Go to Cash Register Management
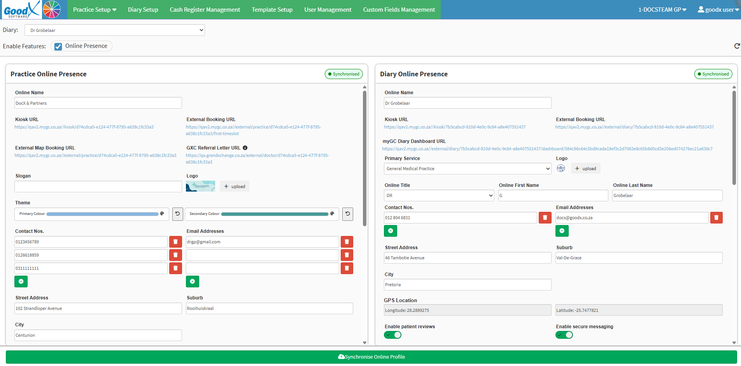The image size is (741, 366). pyautogui.click(x=205, y=10)
